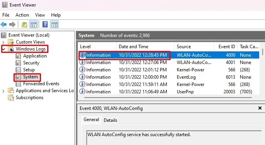Click Kernel-Power source at 11:59:11 AM

(x=190, y=84)
